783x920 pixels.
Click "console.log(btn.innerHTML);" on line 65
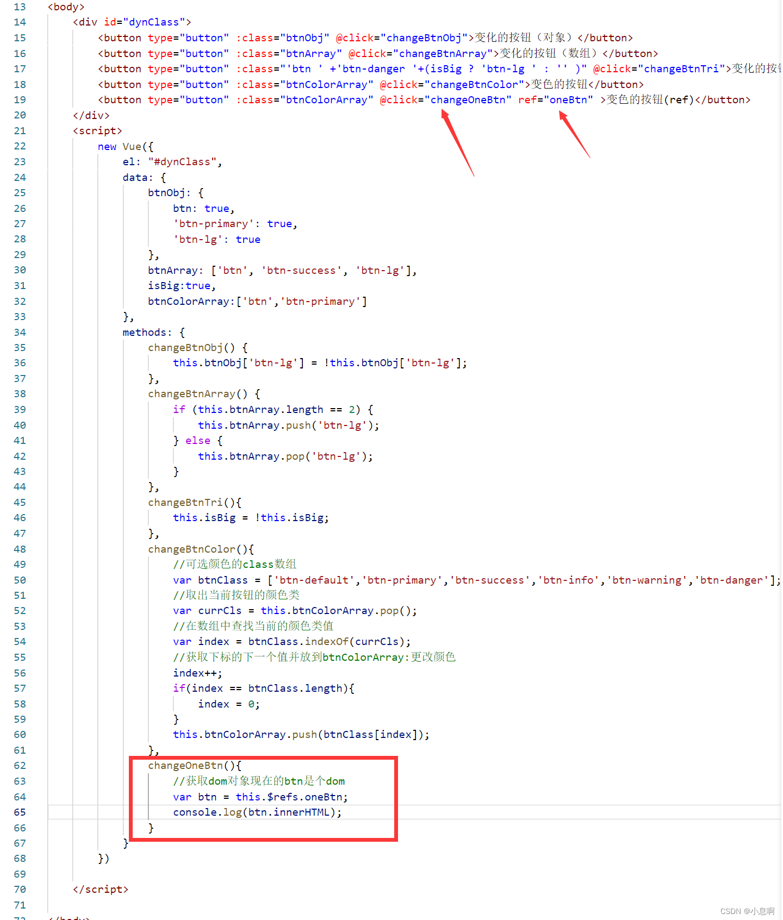[258, 812]
